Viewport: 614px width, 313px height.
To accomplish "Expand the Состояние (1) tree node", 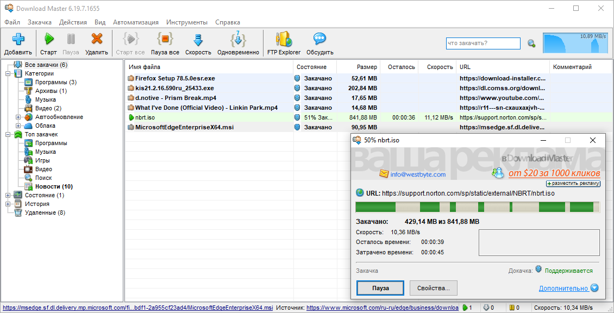I will 8,195.
